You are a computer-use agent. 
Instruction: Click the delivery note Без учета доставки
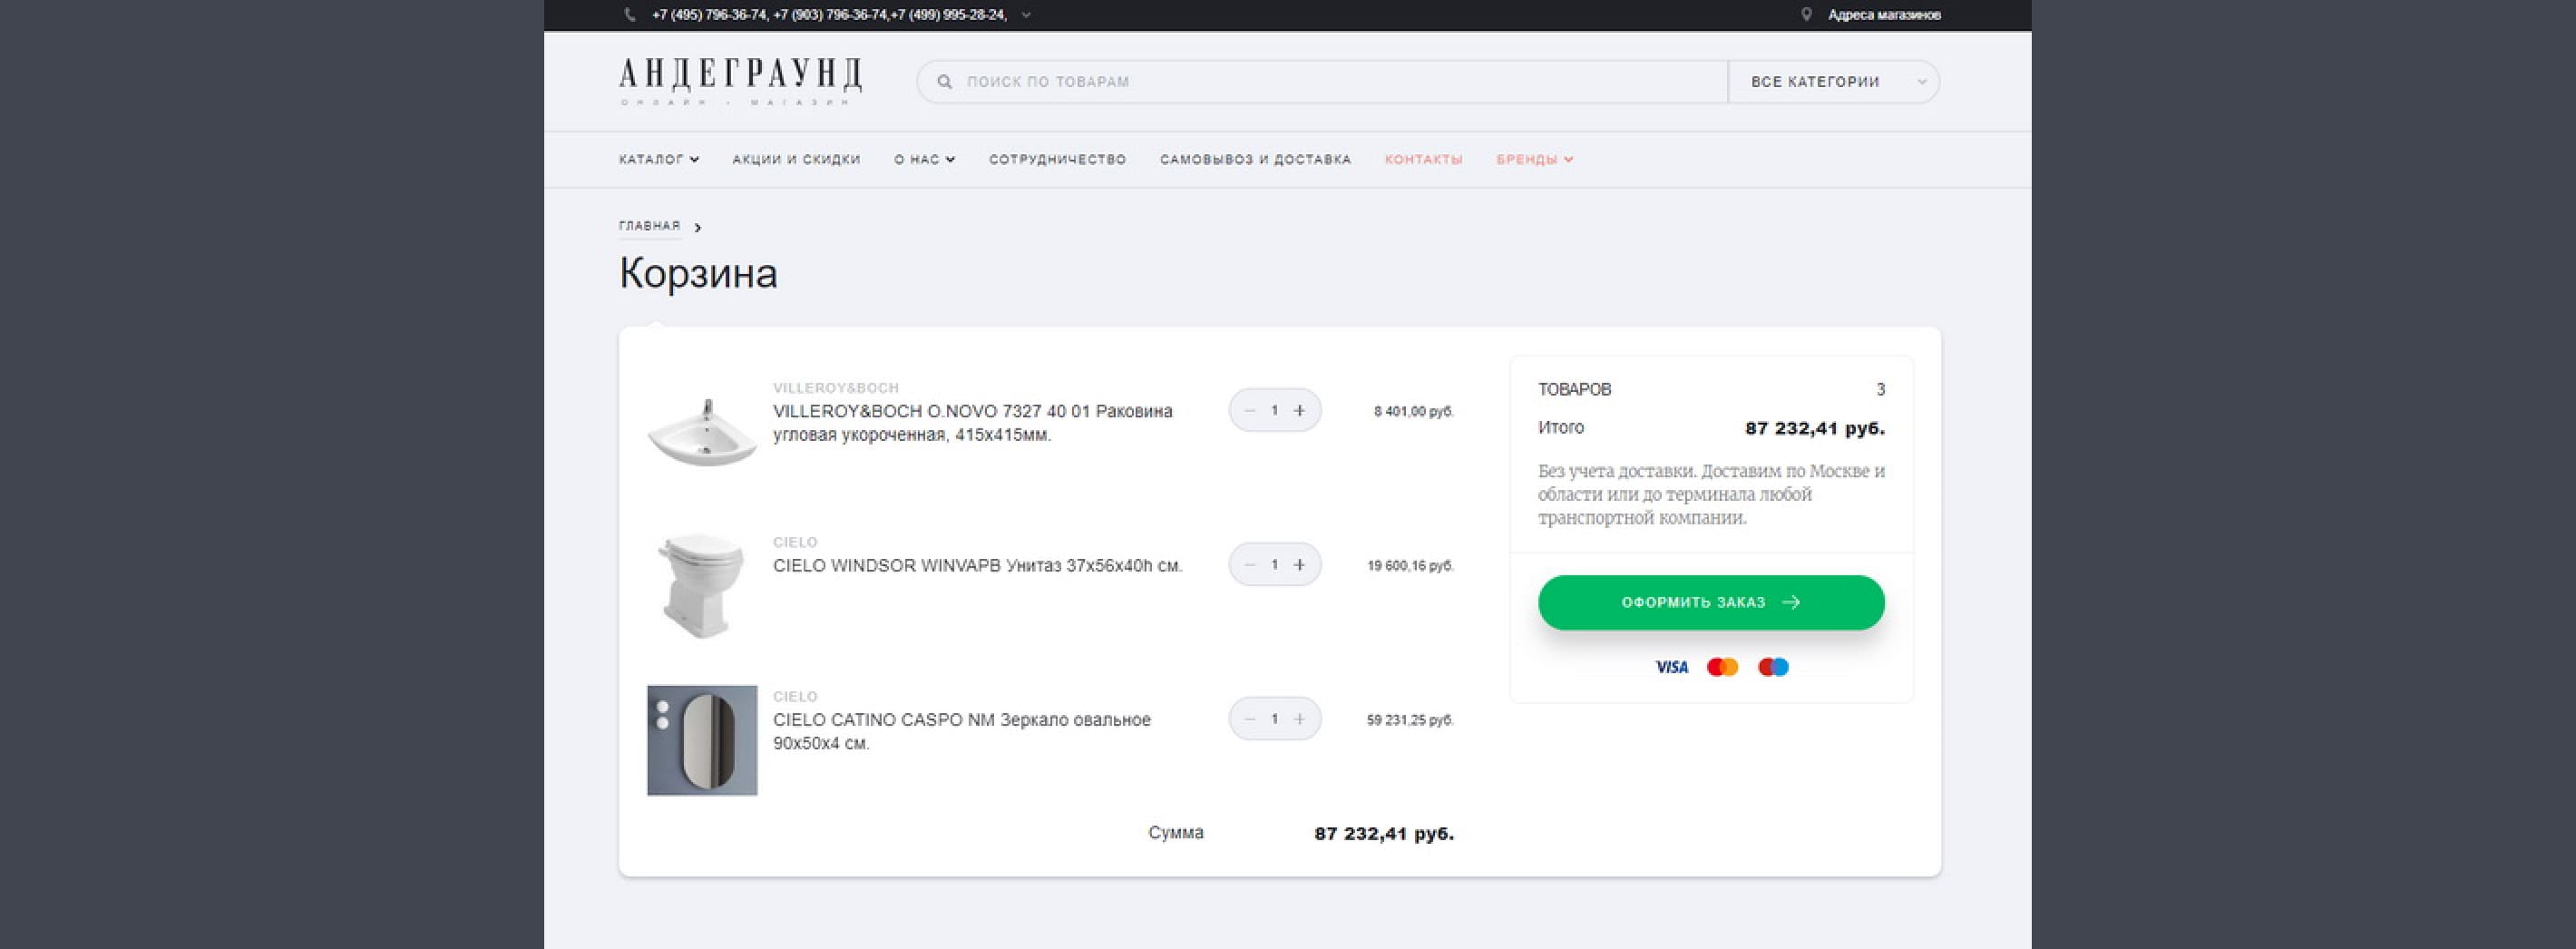1711,494
